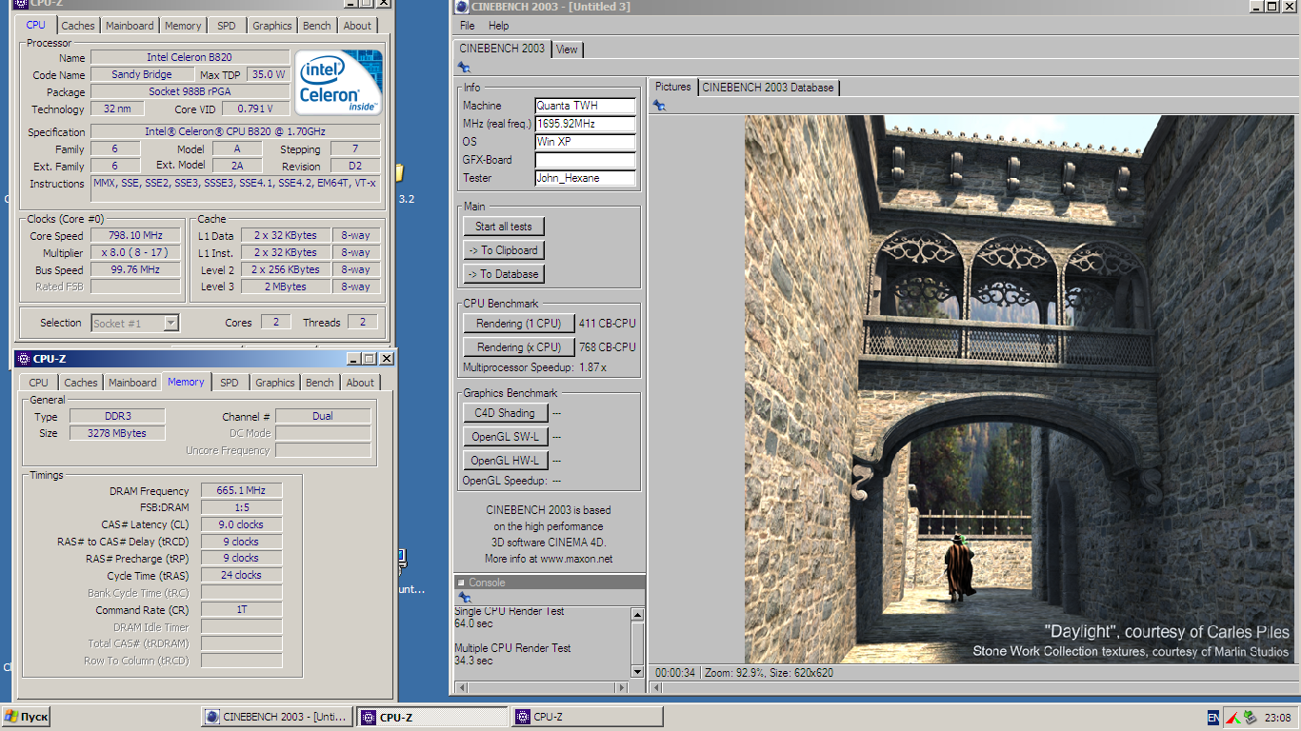Open the Пуск Start menu
The width and height of the screenshot is (1301, 731).
[x=27, y=717]
